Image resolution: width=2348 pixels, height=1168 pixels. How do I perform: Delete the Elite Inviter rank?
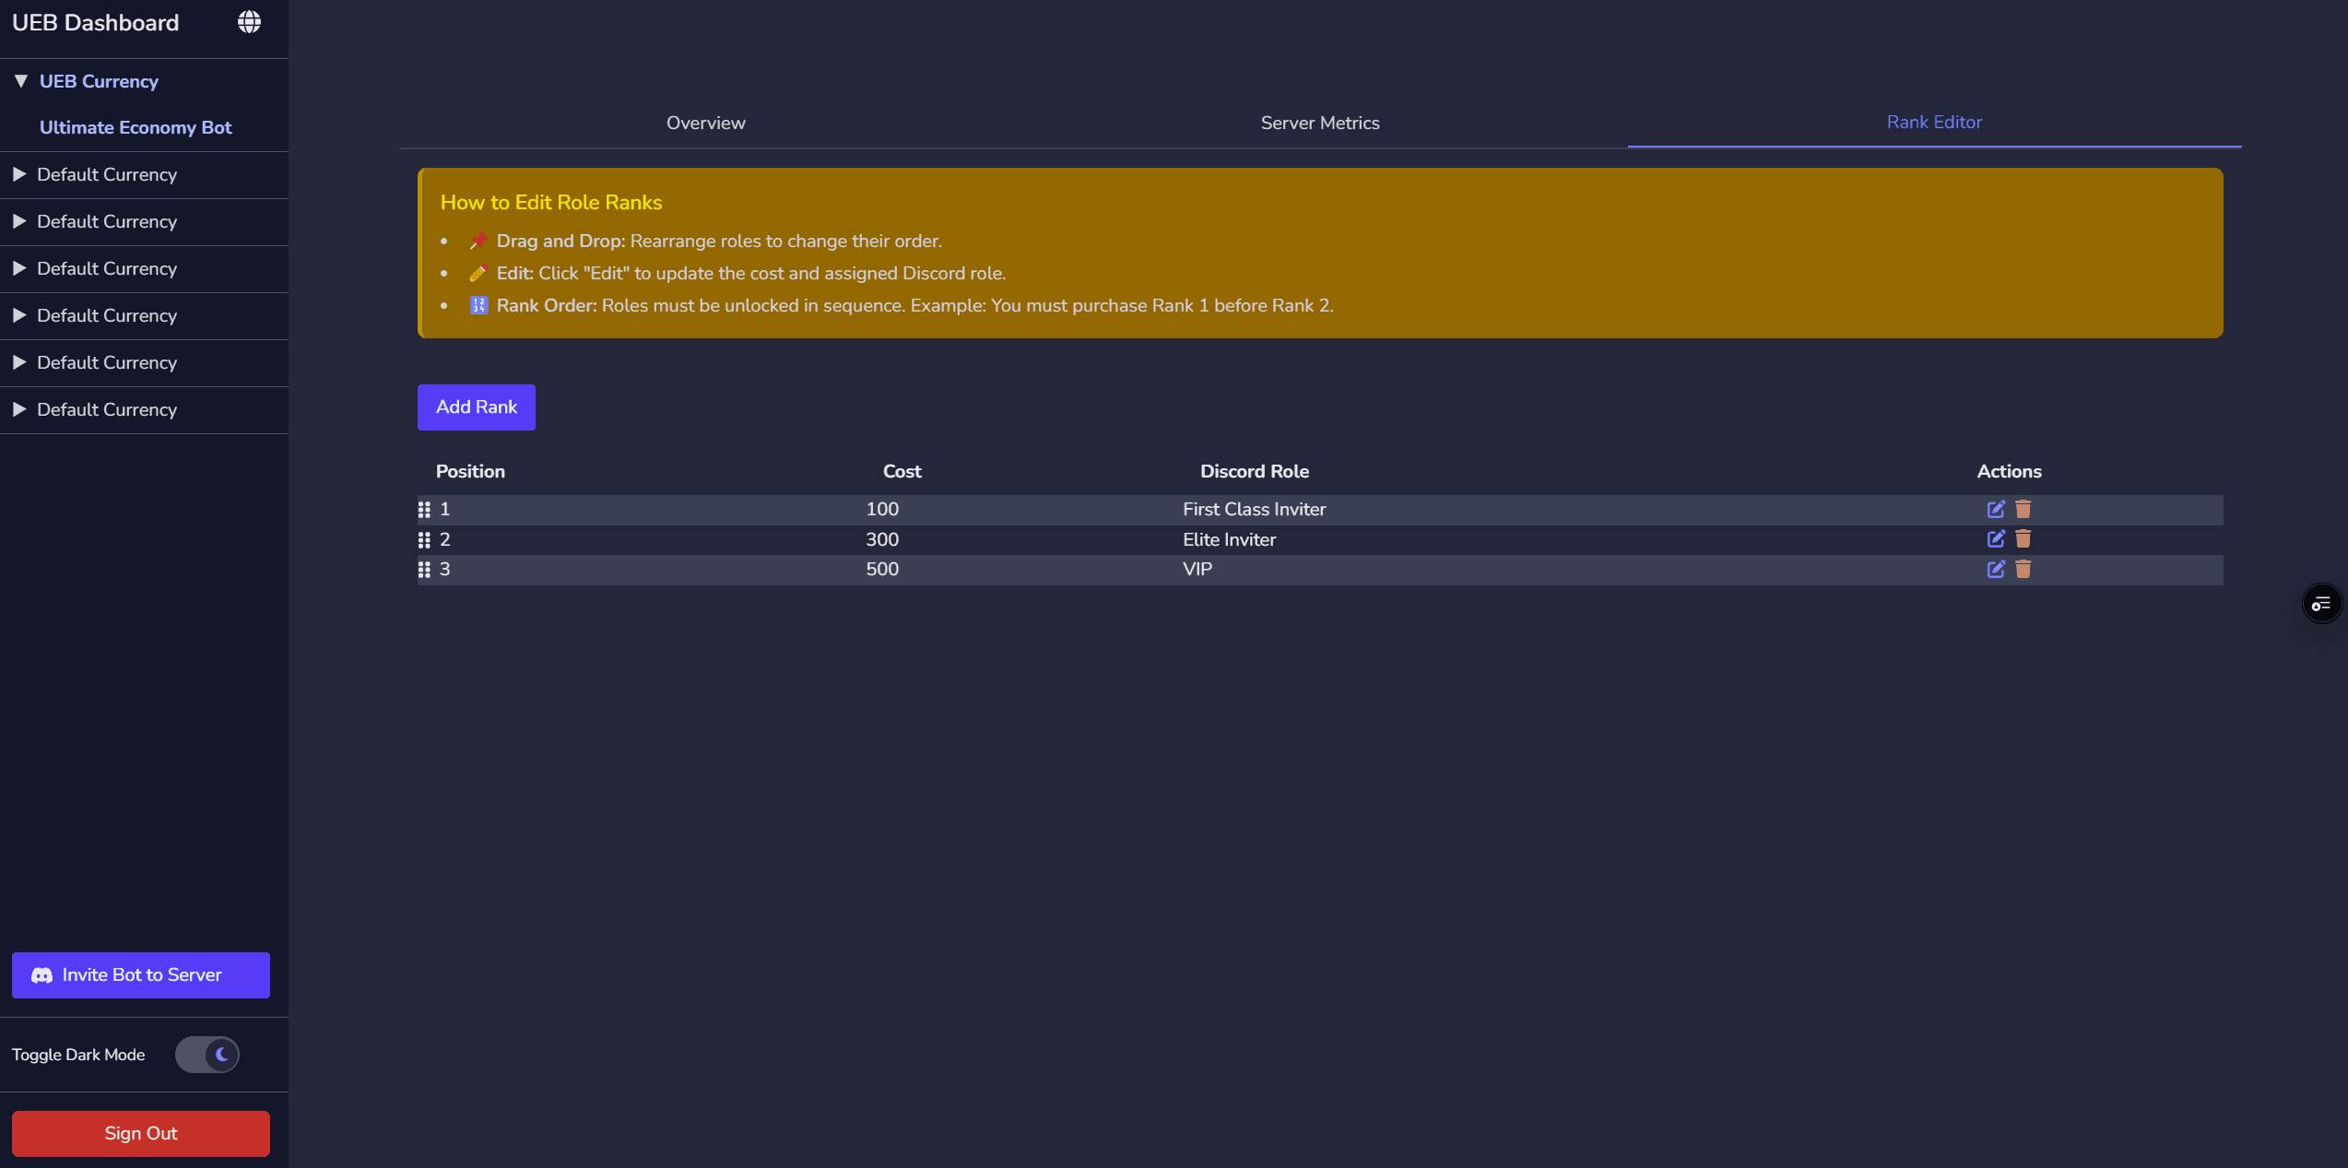click(2023, 539)
